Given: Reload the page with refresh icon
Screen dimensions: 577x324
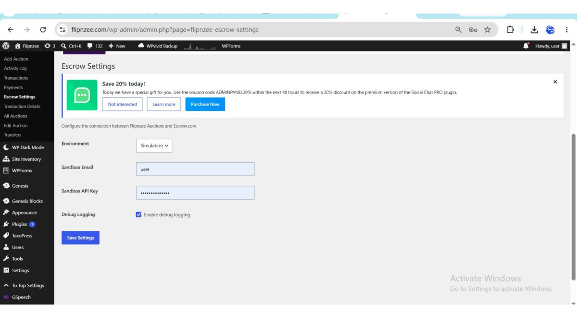Looking at the screenshot, I should 43,30.
